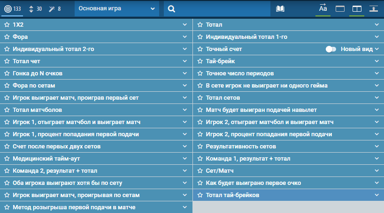
Task: Expand Тотал сетов chevron
Action: click(x=376, y=98)
